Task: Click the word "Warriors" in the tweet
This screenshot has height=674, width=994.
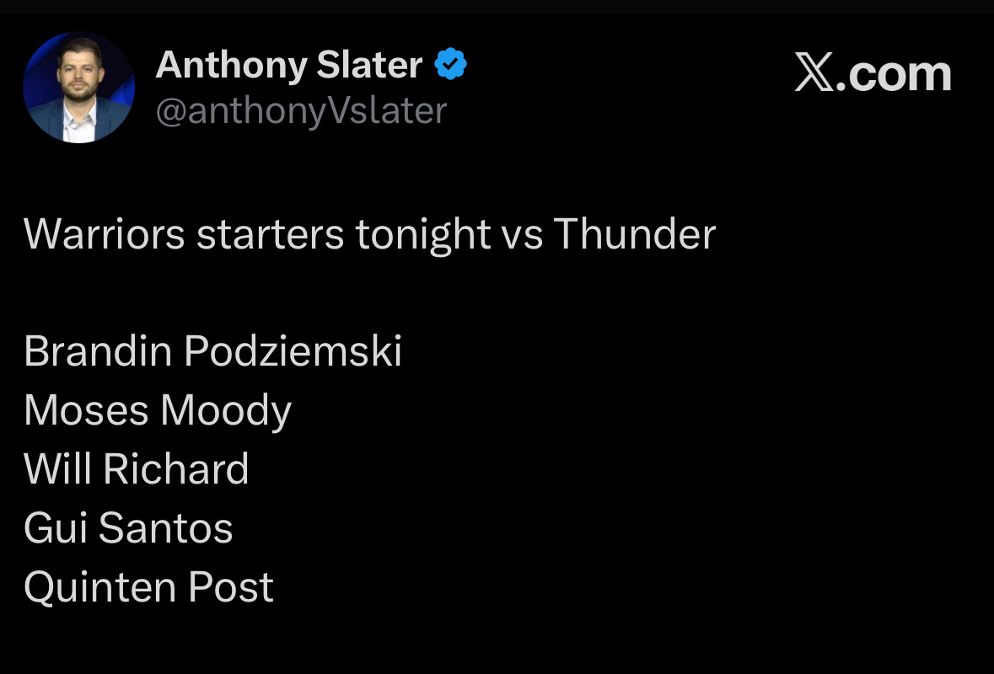Action: (x=105, y=233)
